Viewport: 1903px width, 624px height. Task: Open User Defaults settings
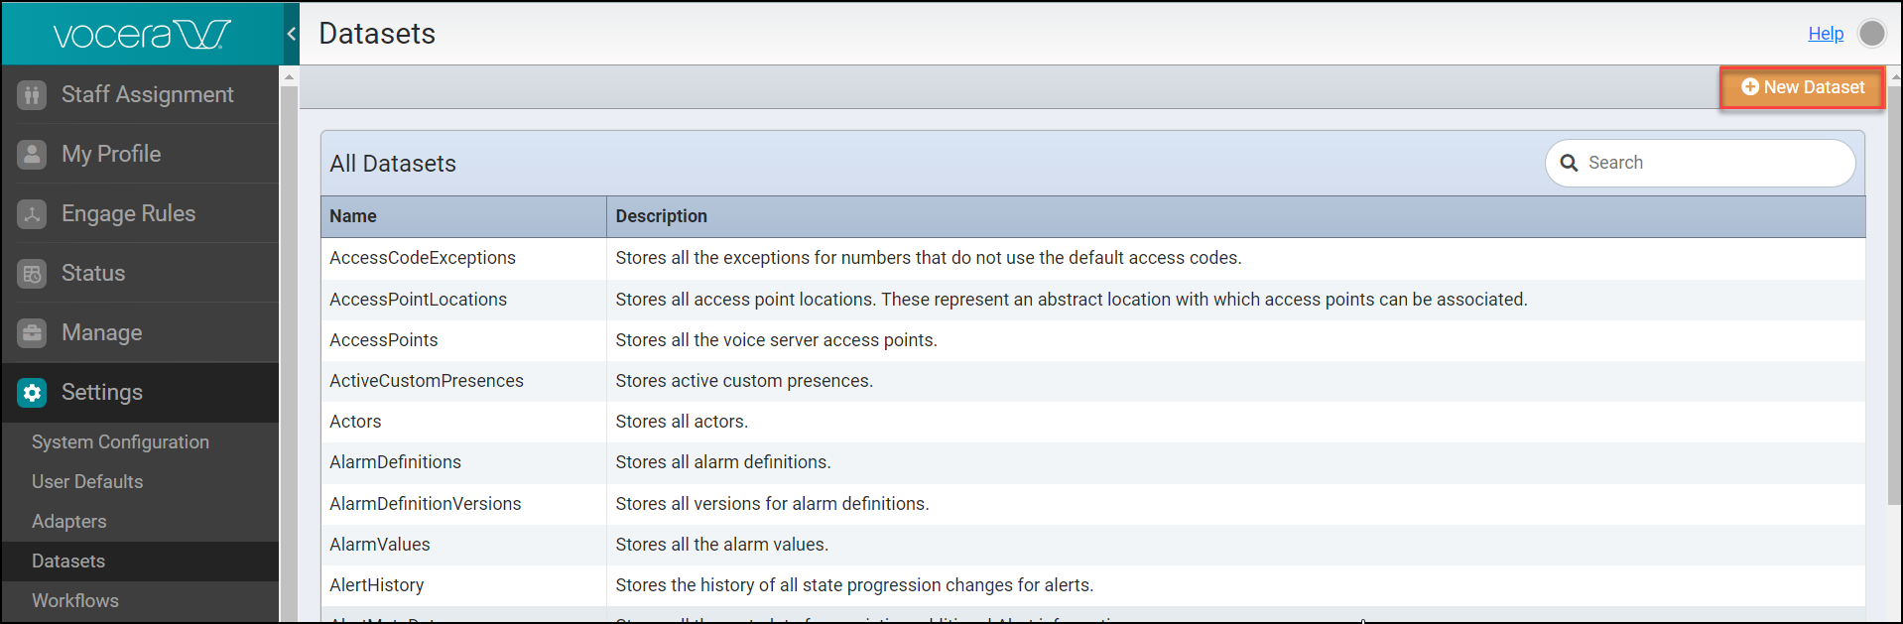[x=87, y=481]
